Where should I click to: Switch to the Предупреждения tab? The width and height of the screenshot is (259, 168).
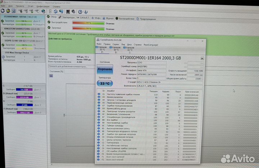pos(146,19)
